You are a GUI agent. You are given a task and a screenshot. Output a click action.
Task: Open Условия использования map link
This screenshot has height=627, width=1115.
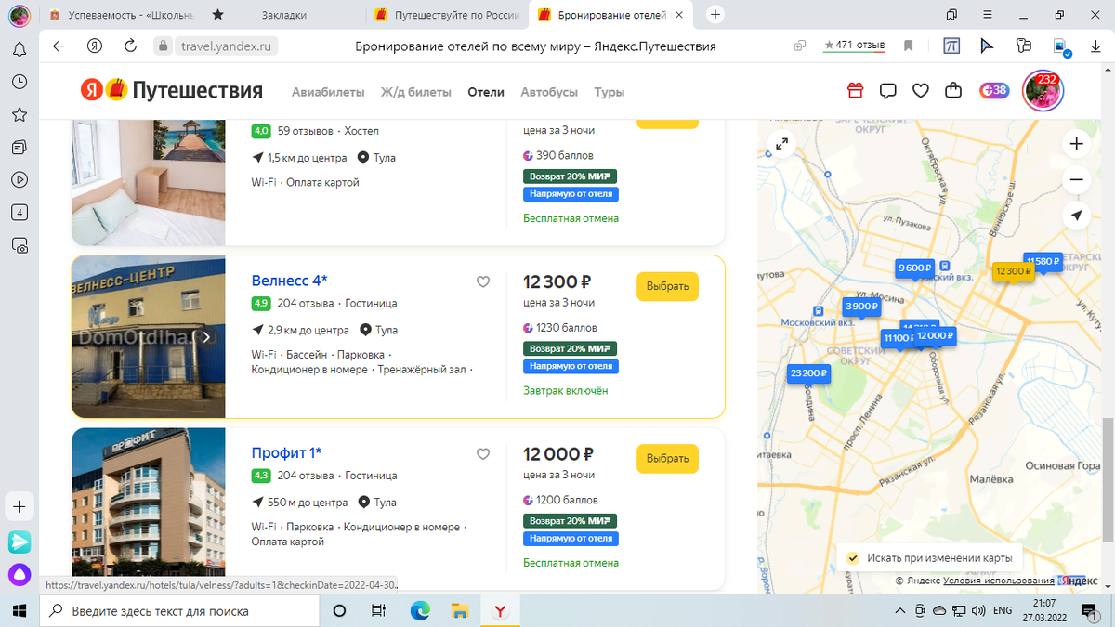pos(999,581)
